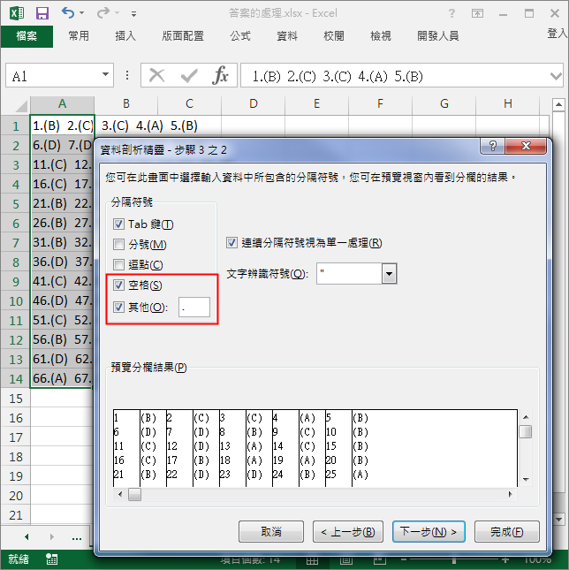Select row 17 header
This screenshot has height=570, width=569.
point(16,437)
